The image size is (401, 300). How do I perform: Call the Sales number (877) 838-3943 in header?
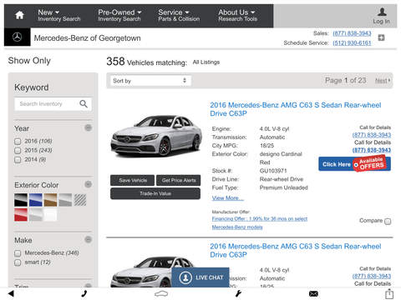point(352,33)
